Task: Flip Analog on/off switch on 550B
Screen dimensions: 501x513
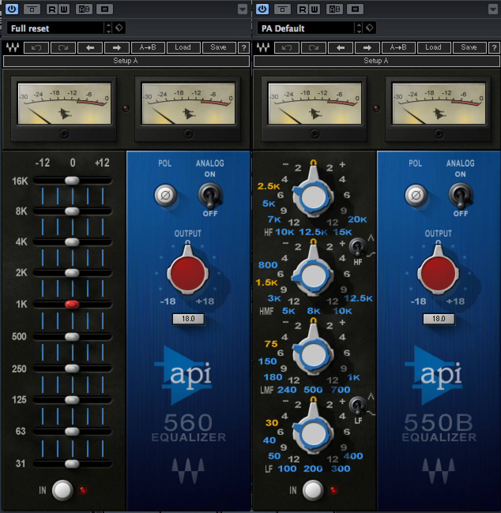Action: (461, 195)
